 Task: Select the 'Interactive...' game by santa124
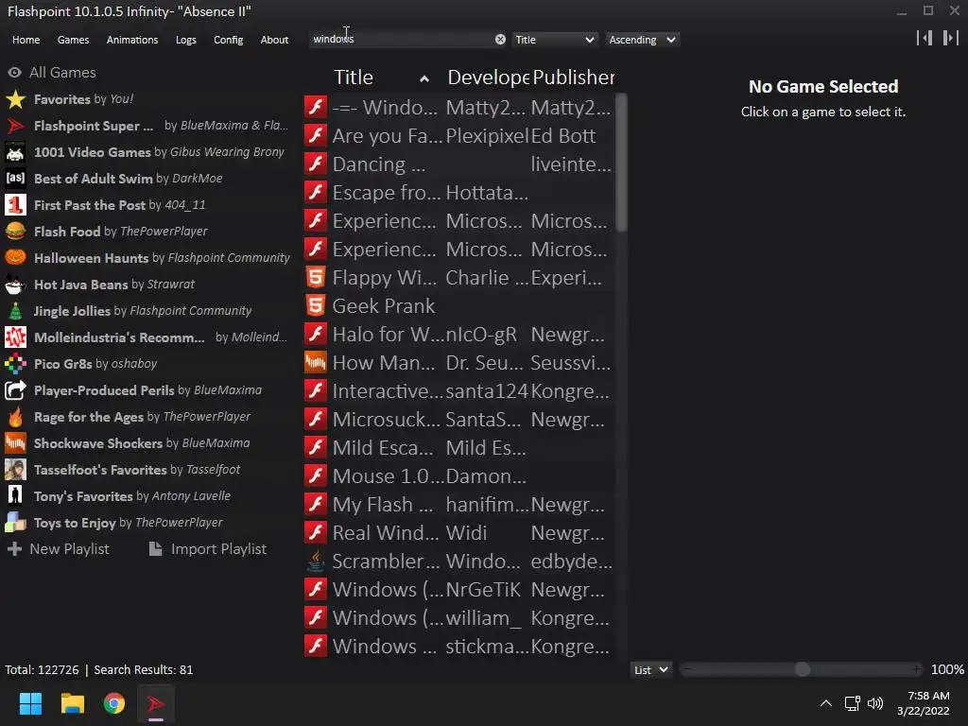458,390
